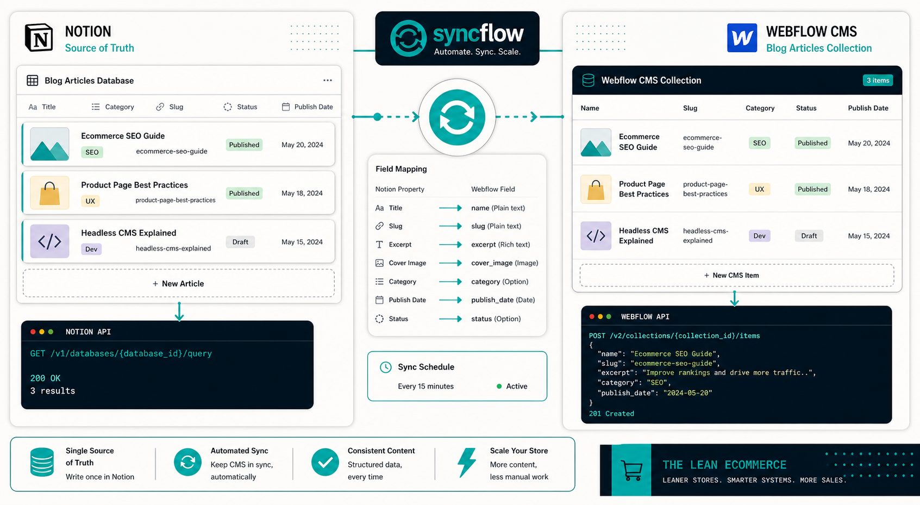This screenshot has height=505, width=920.
Task: Click the Every 15 minutes schedule text
Action: point(425,386)
